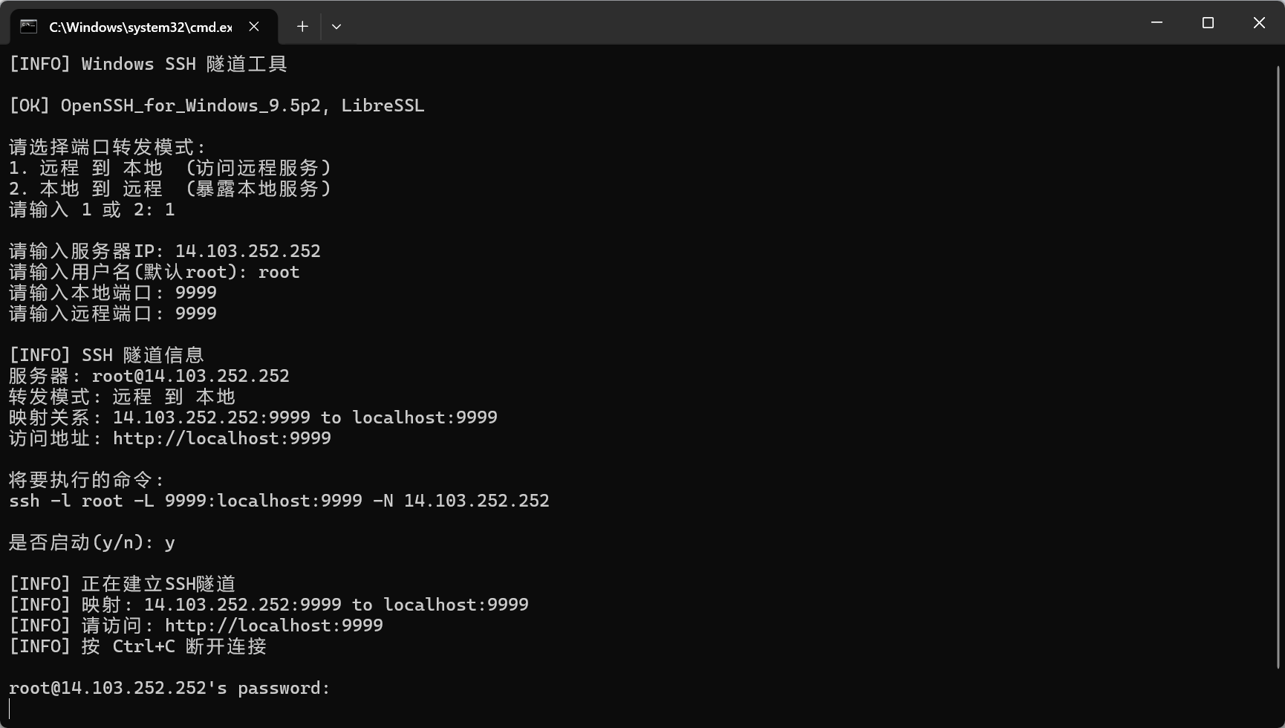
Task: Click the OpenSSH_for_Windows_9.5p2 version text
Action: [191, 105]
